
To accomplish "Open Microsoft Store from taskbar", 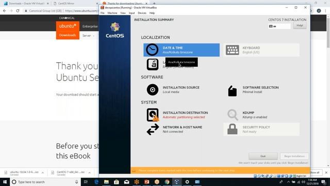I will click(x=117, y=182).
